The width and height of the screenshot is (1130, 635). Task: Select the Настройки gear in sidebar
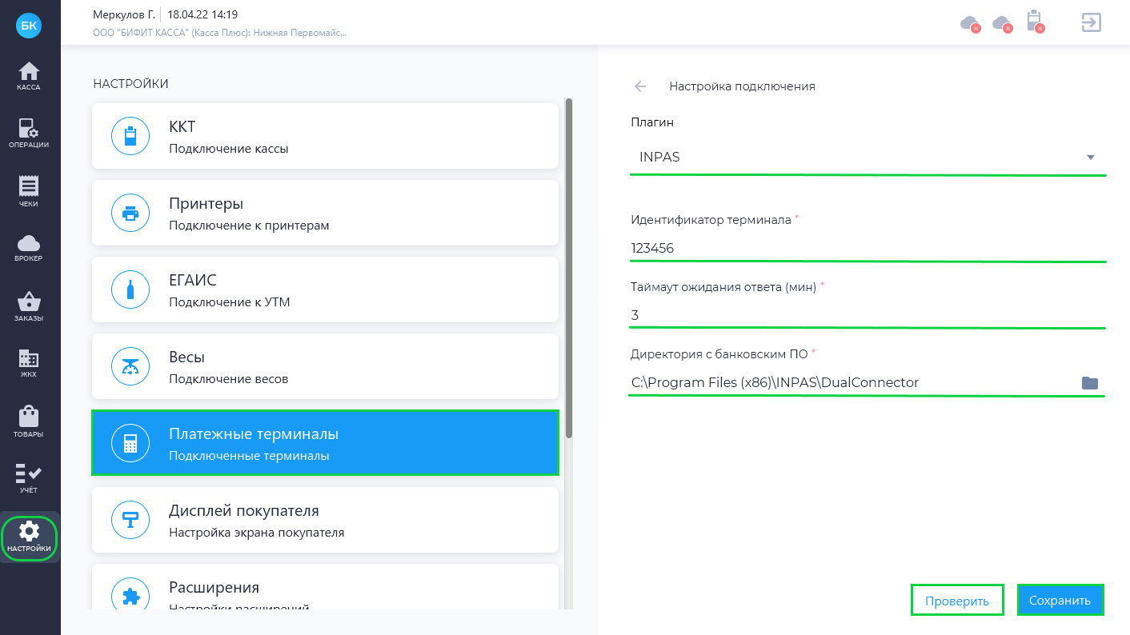[29, 537]
